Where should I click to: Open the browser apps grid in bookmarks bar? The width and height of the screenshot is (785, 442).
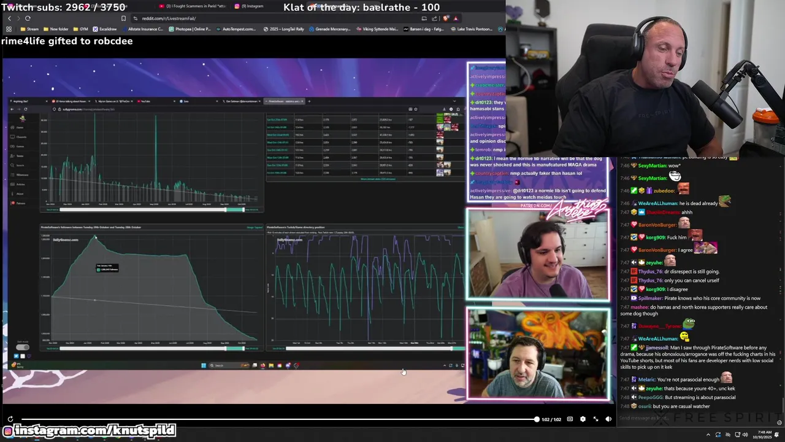tap(9, 29)
